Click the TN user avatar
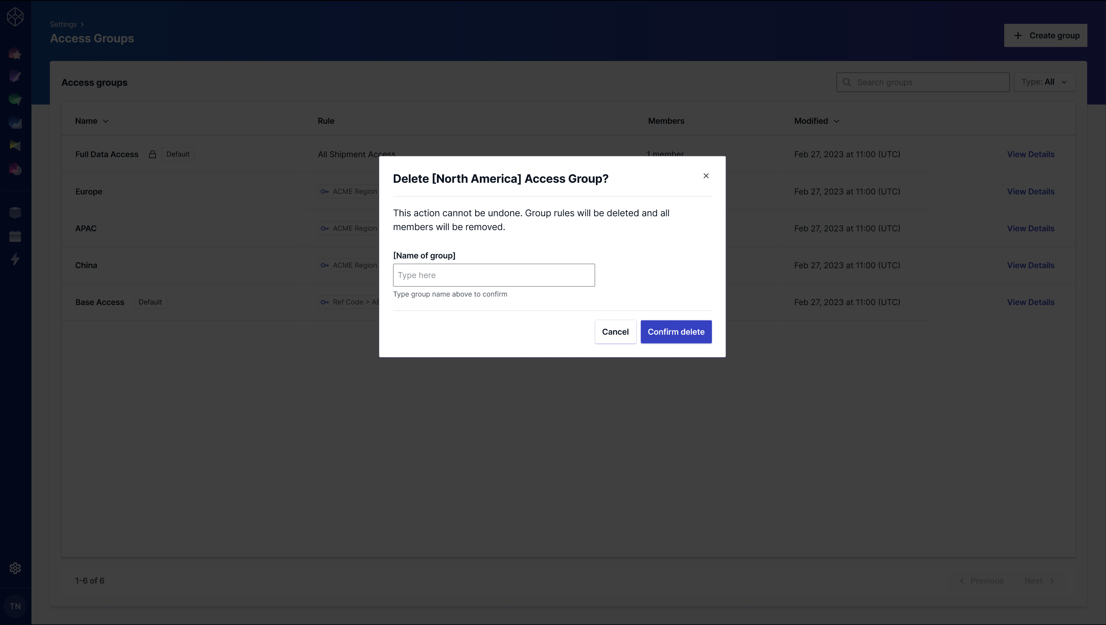 click(15, 606)
